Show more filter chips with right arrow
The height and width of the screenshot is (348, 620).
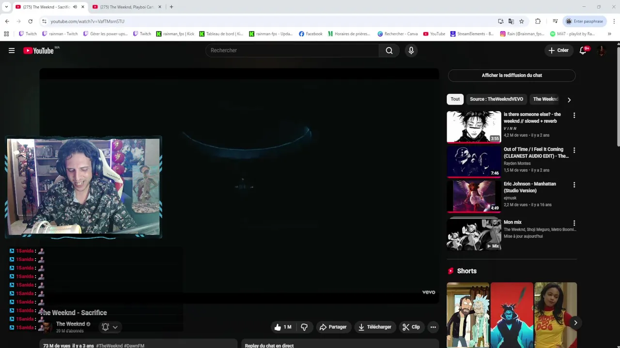coord(569,100)
